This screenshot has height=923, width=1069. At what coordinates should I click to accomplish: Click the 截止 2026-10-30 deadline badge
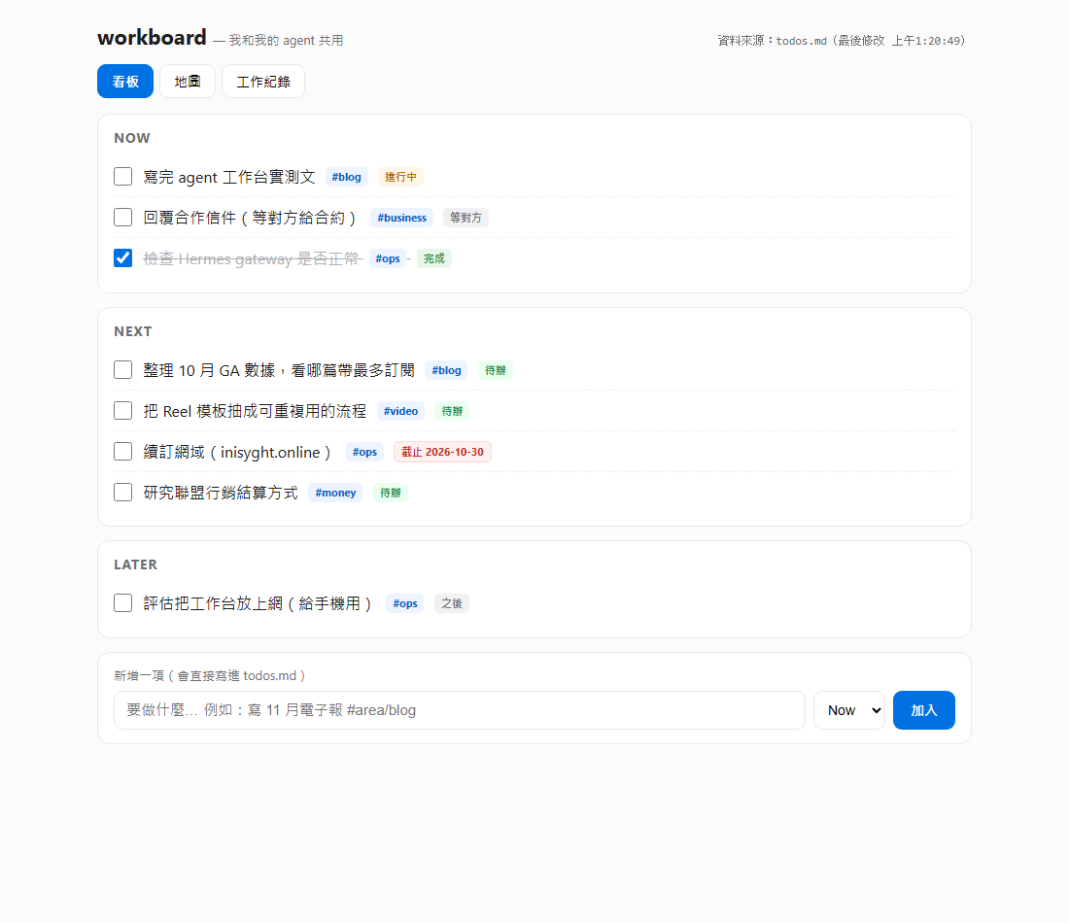click(442, 453)
